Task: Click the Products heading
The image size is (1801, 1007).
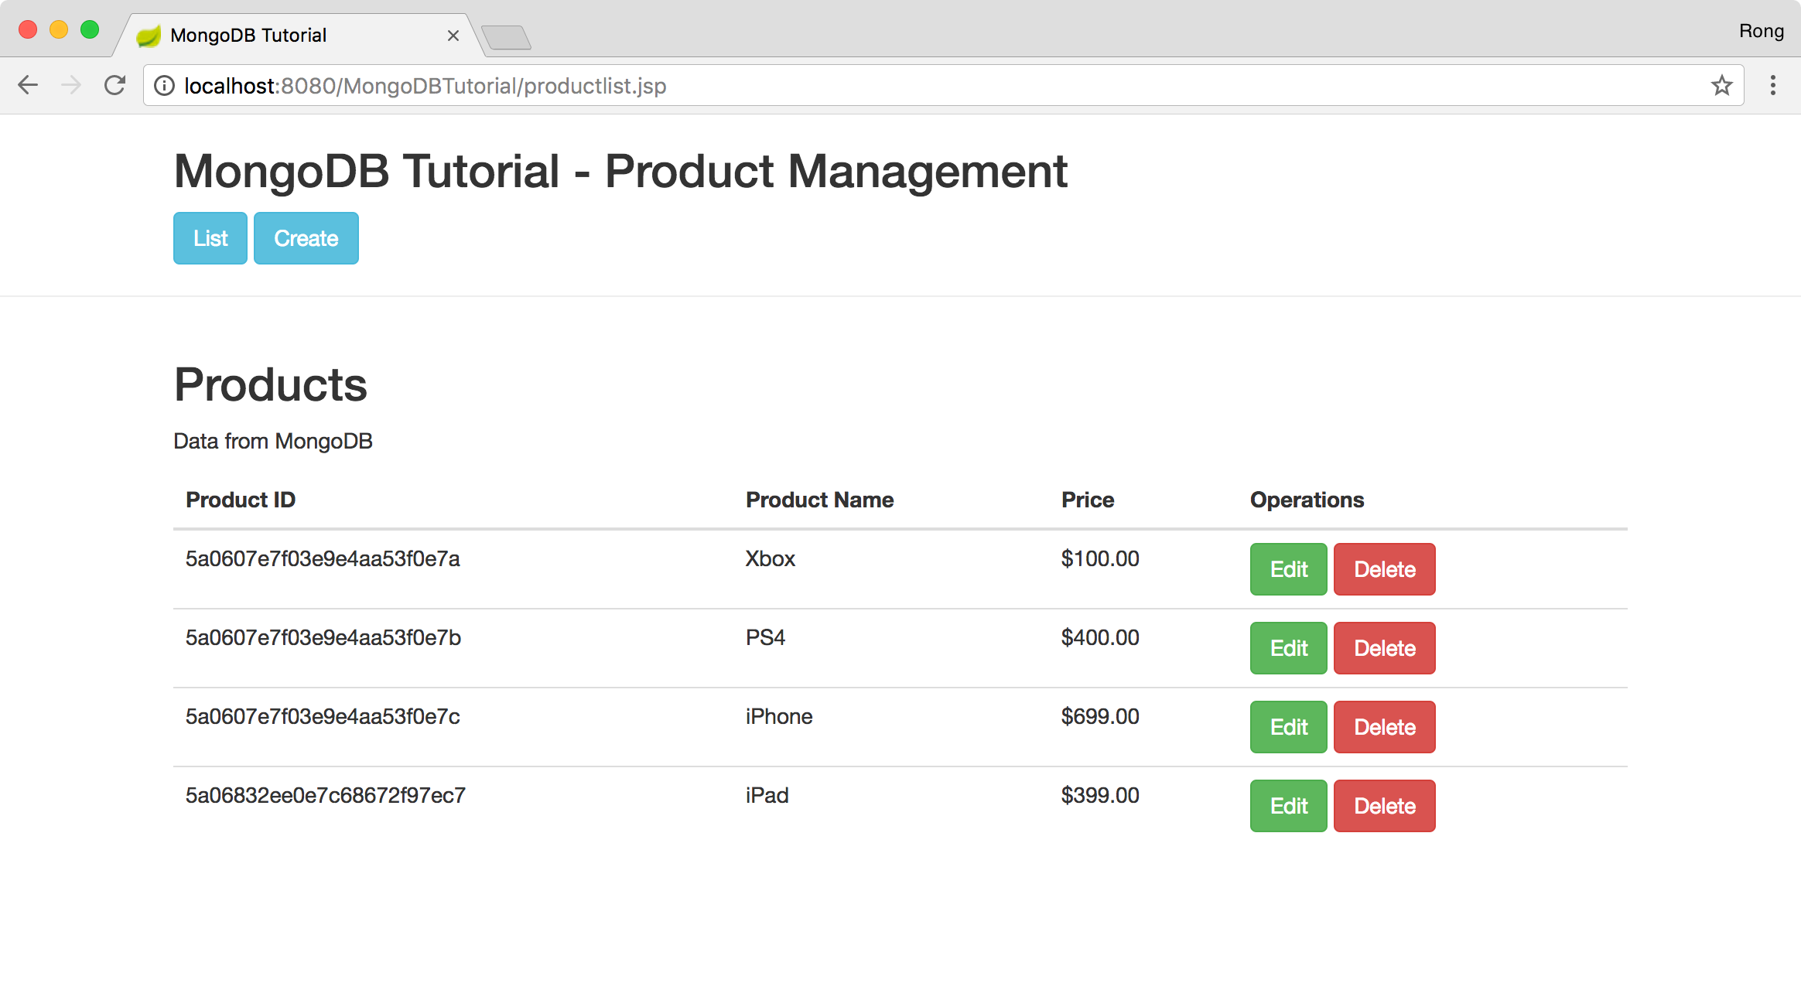Action: click(271, 384)
